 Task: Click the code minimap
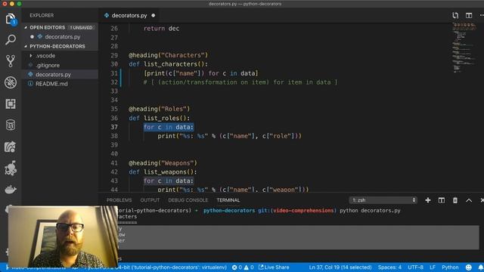click(x=464, y=47)
